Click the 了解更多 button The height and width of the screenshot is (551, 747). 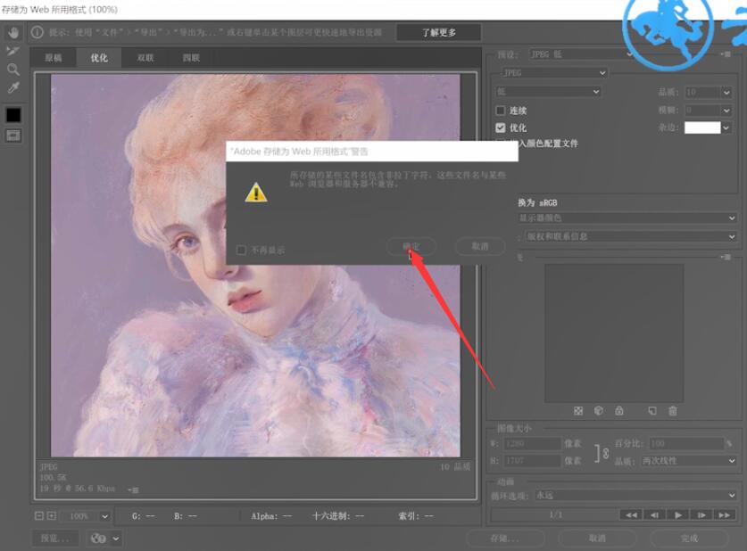pyautogui.click(x=439, y=32)
